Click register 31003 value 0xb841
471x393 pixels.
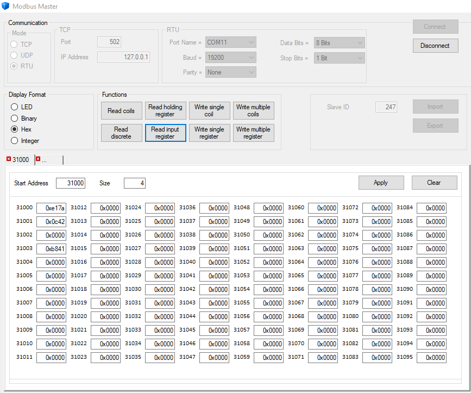(52, 249)
